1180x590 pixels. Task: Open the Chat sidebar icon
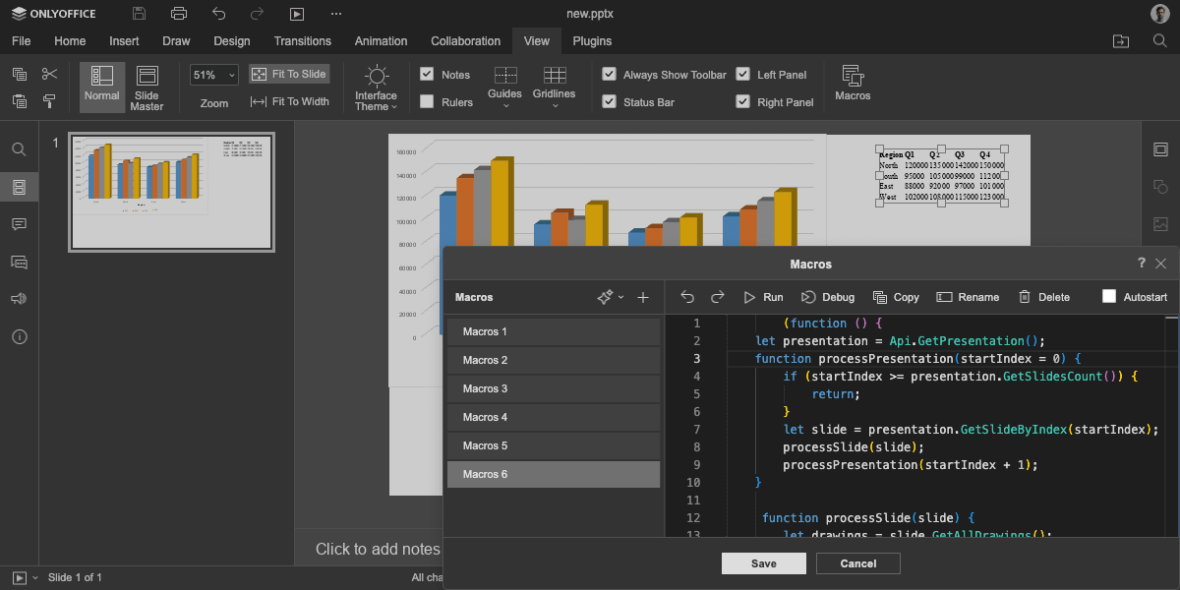[19, 262]
